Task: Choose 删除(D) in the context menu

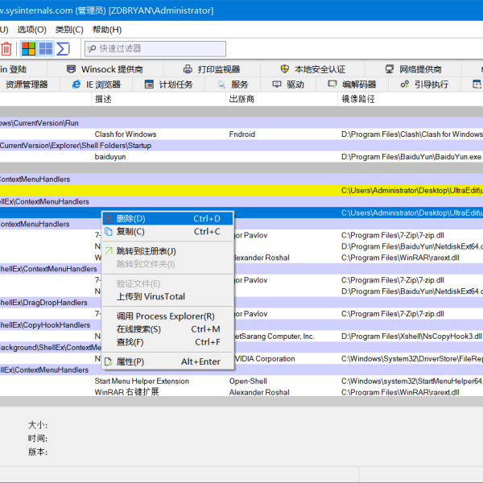Action: tap(167, 218)
